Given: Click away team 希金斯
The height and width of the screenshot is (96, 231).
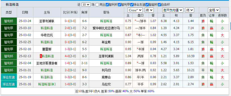Looking at the screenshot, I should click(106, 42).
